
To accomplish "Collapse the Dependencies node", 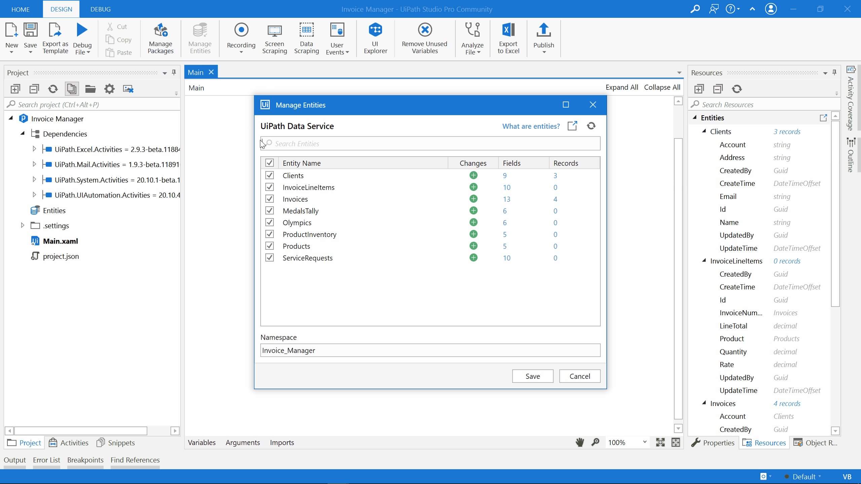I will pos(23,133).
